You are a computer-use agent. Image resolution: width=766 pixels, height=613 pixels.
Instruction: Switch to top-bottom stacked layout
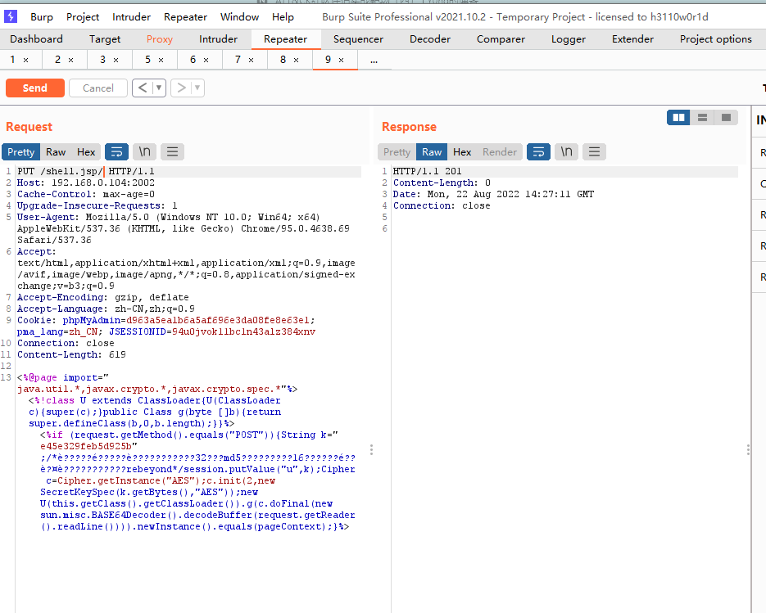click(702, 118)
